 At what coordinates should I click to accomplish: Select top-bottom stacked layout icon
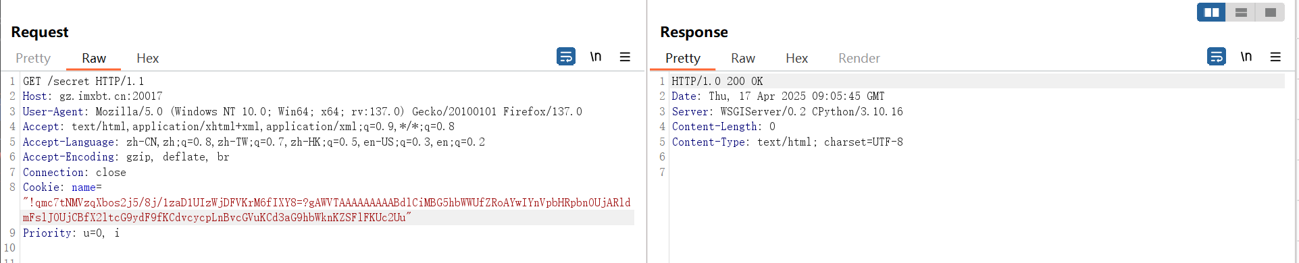coord(1241,12)
